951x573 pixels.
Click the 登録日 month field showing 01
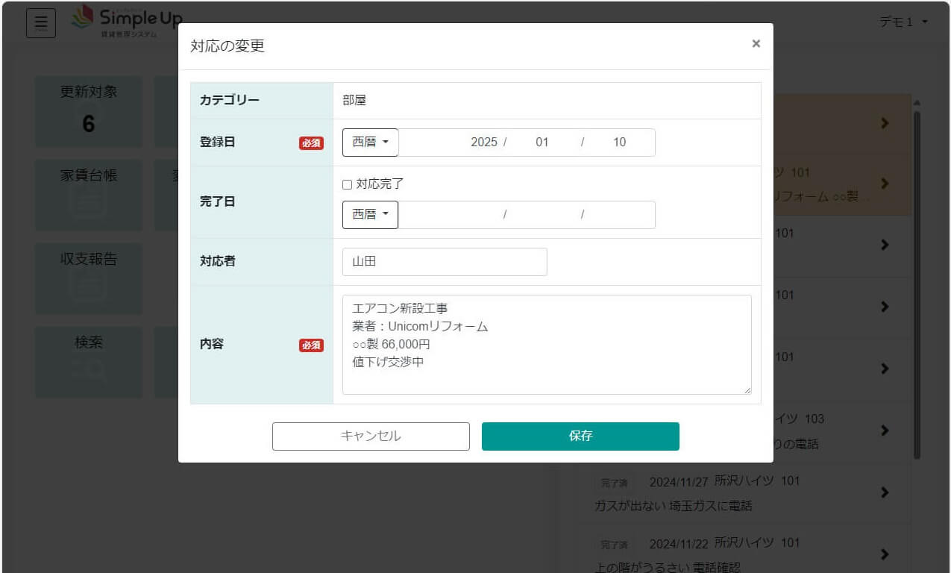click(x=542, y=143)
